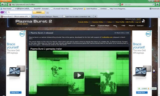
Task: Switch to the Plazma Burst 2 official website tab
Action: click(15, 16)
